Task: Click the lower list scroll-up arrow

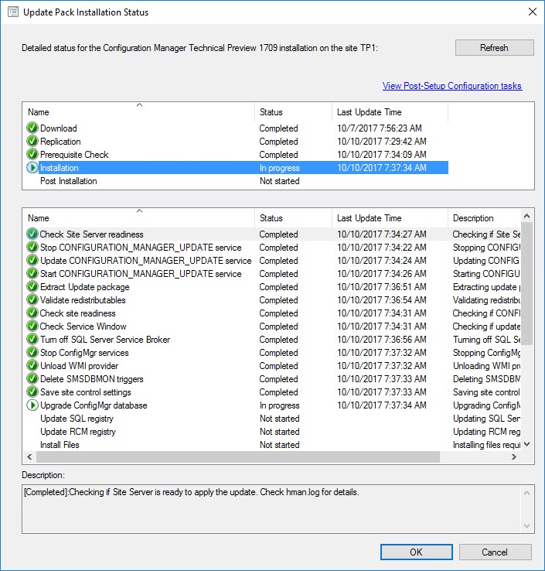Action: click(526, 216)
